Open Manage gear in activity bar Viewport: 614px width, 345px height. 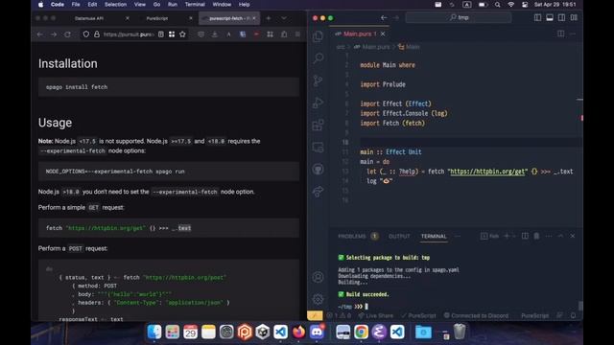(x=318, y=299)
